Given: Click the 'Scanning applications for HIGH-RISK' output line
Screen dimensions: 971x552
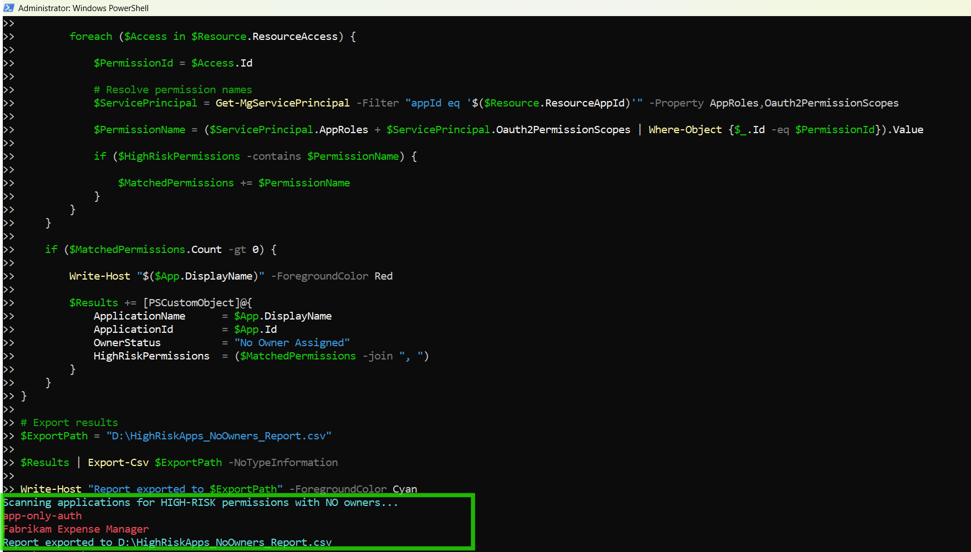Looking at the screenshot, I should tap(200, 503).
